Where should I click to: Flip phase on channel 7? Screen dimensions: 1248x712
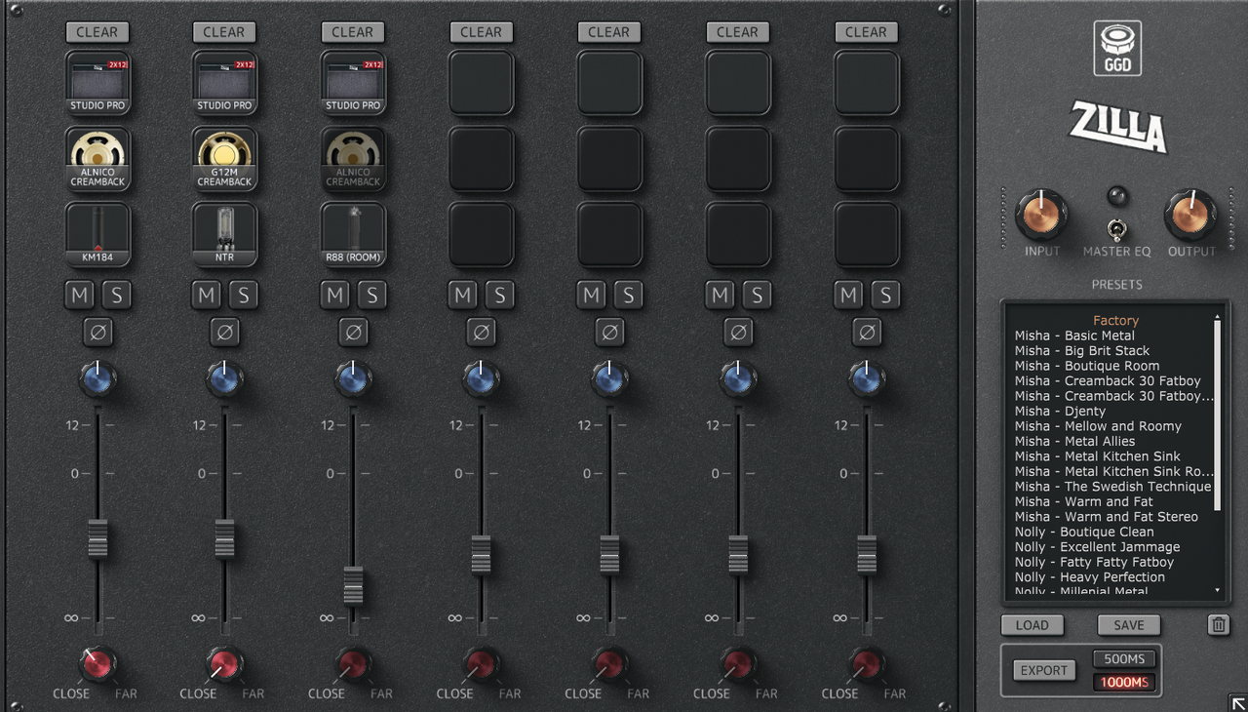867,333
